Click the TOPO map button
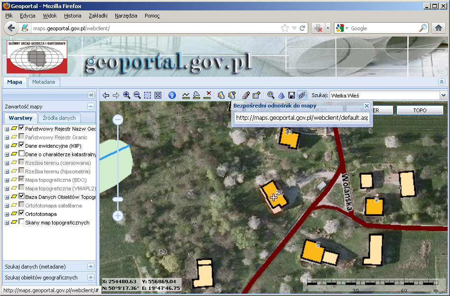 tap(420, 110)
